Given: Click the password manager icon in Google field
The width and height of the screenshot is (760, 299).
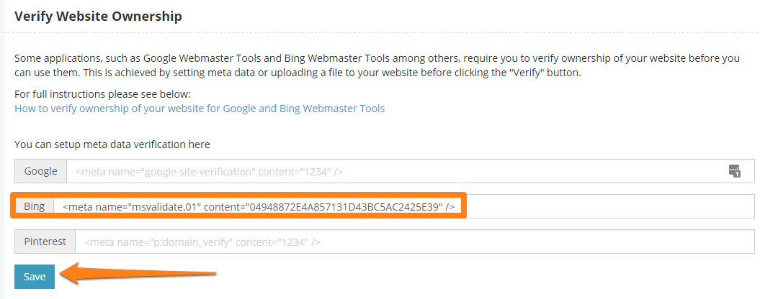Looking at the screenshot, I should [734, 171].
